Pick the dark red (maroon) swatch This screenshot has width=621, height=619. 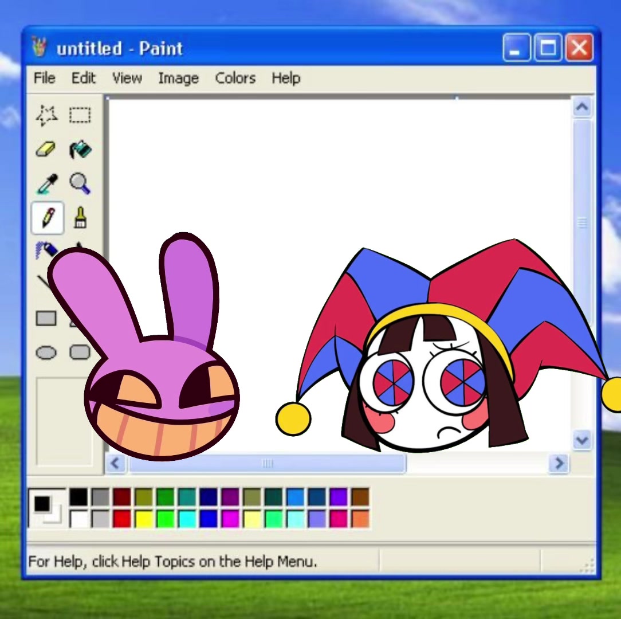122,497
